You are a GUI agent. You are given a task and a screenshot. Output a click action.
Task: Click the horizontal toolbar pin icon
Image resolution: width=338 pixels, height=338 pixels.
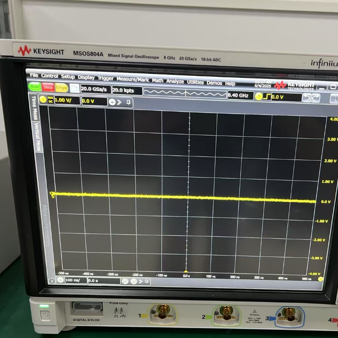146,282
